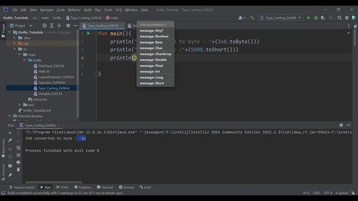Open Hello.kt in the project tree

pyautogui.click(x=44, y=71)
